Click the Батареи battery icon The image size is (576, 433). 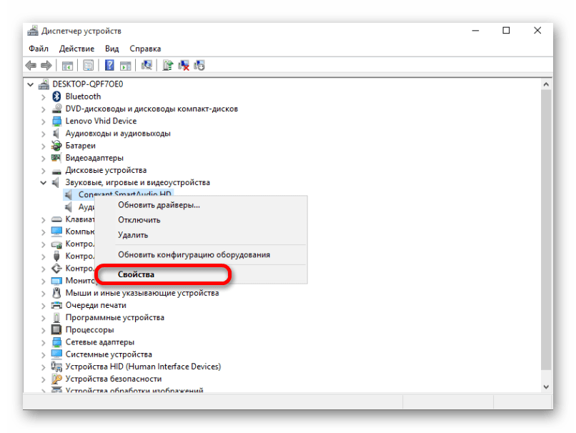[x=56, y=146]
